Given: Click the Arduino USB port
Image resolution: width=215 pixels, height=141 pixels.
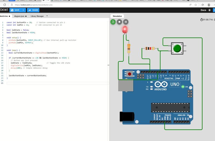Looking at the screenshot, I should 126,86.
